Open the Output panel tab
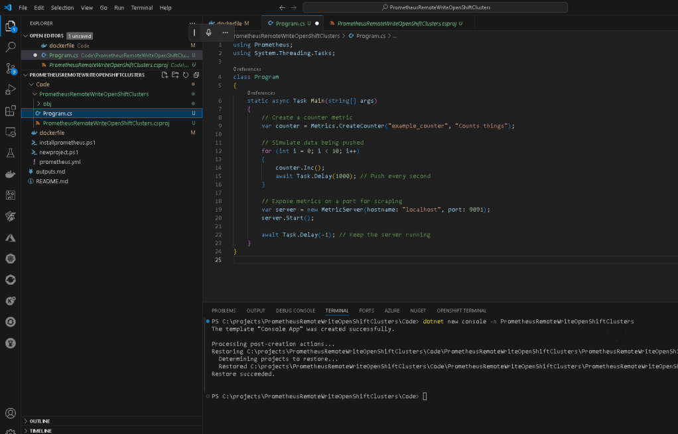This screenshot has width=678, height=434. click(x=255, y=311)
